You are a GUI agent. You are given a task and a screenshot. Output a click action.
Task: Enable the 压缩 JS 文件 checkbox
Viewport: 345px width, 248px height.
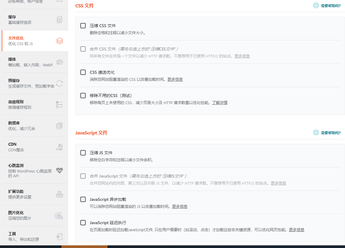83,153
